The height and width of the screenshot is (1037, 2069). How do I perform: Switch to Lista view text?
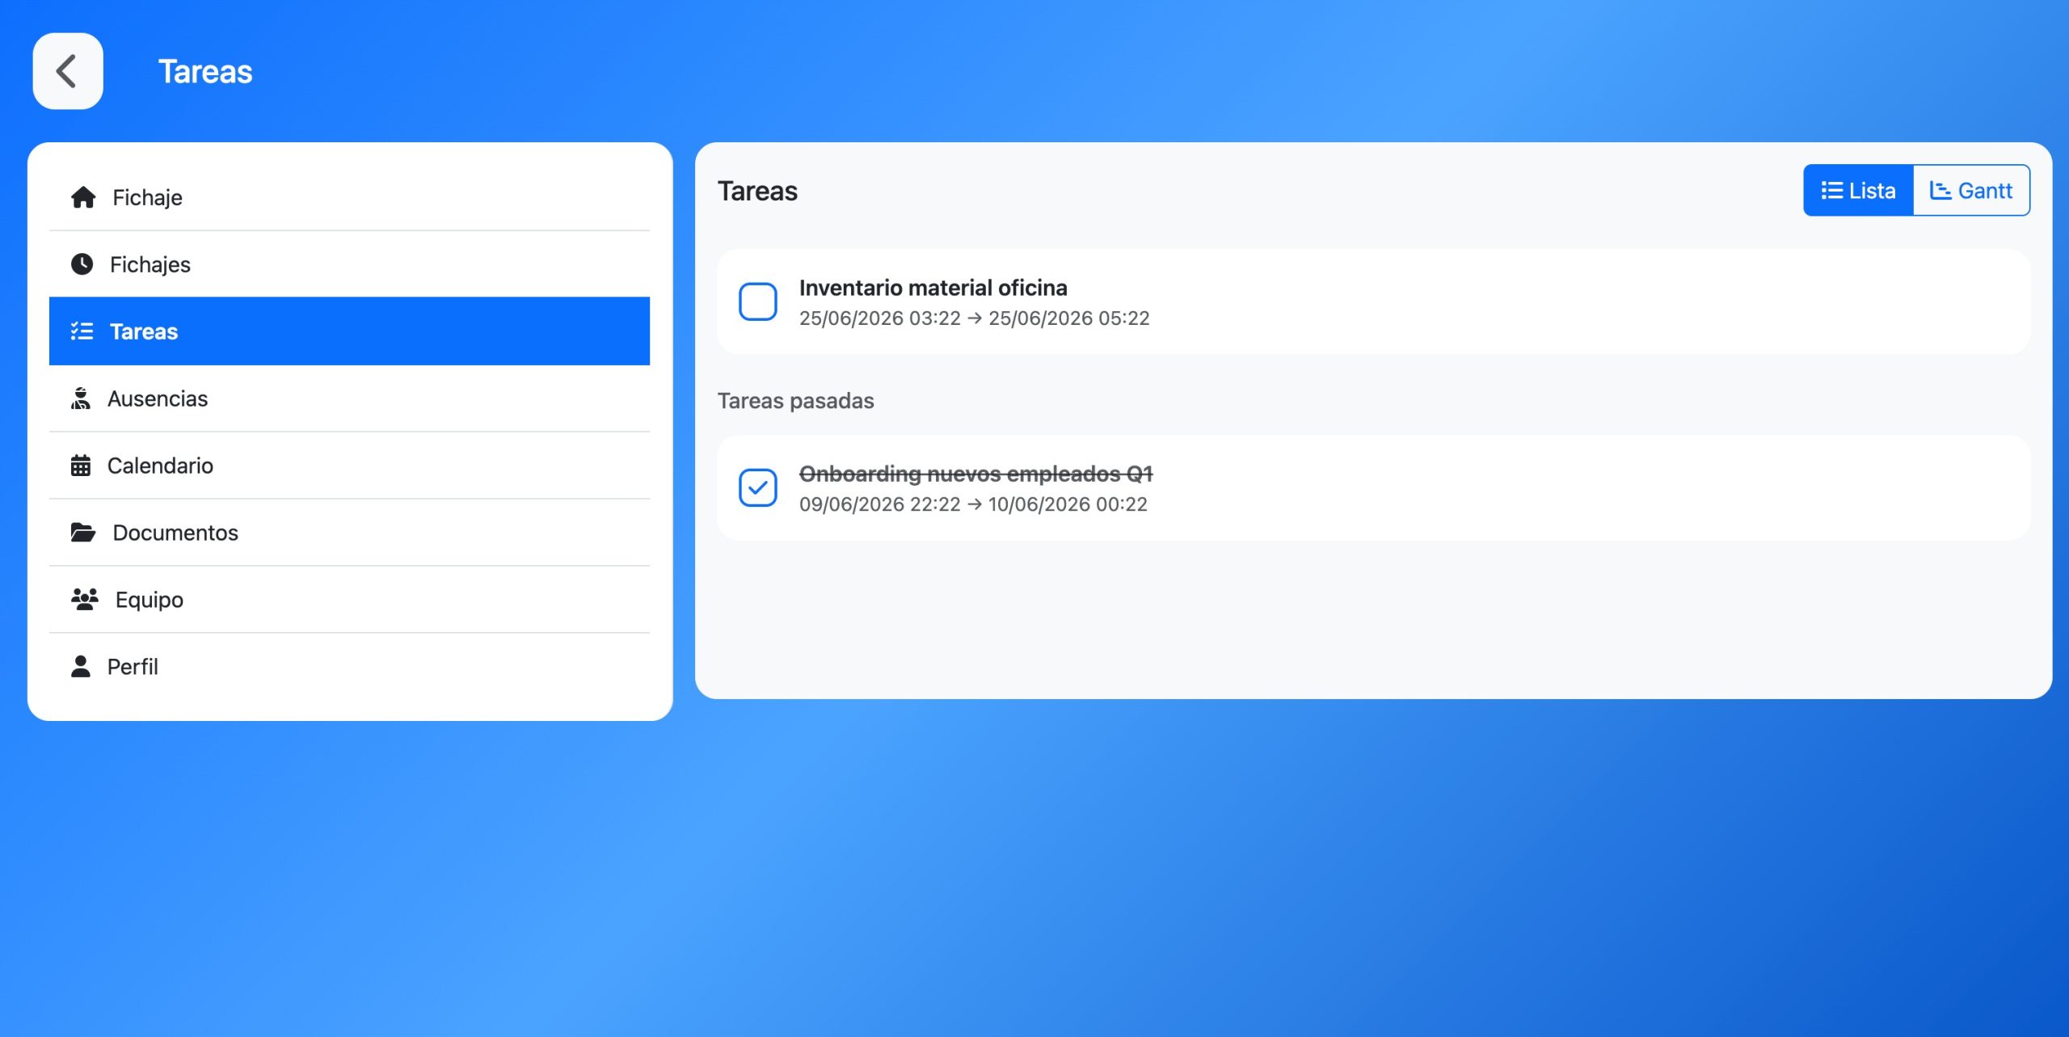coord(1872,191)
